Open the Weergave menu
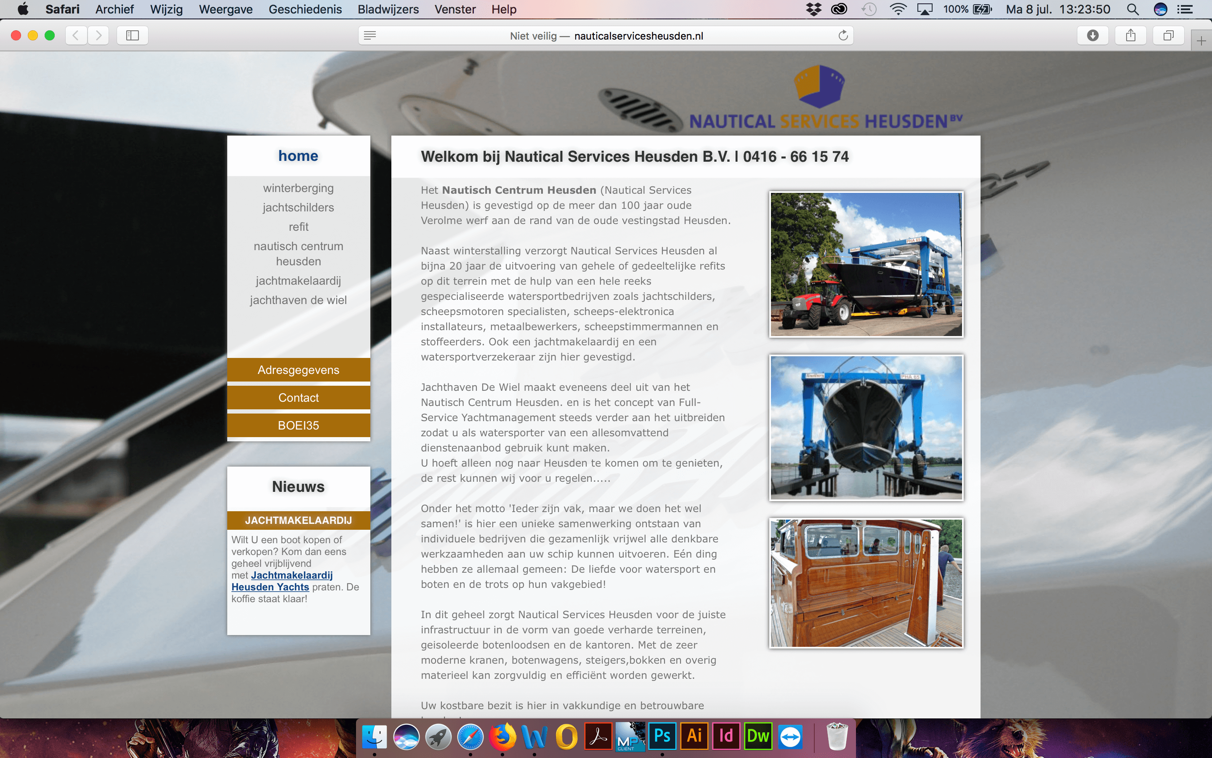This screenshot has width=1212, height=758. [x=226, y=9]
